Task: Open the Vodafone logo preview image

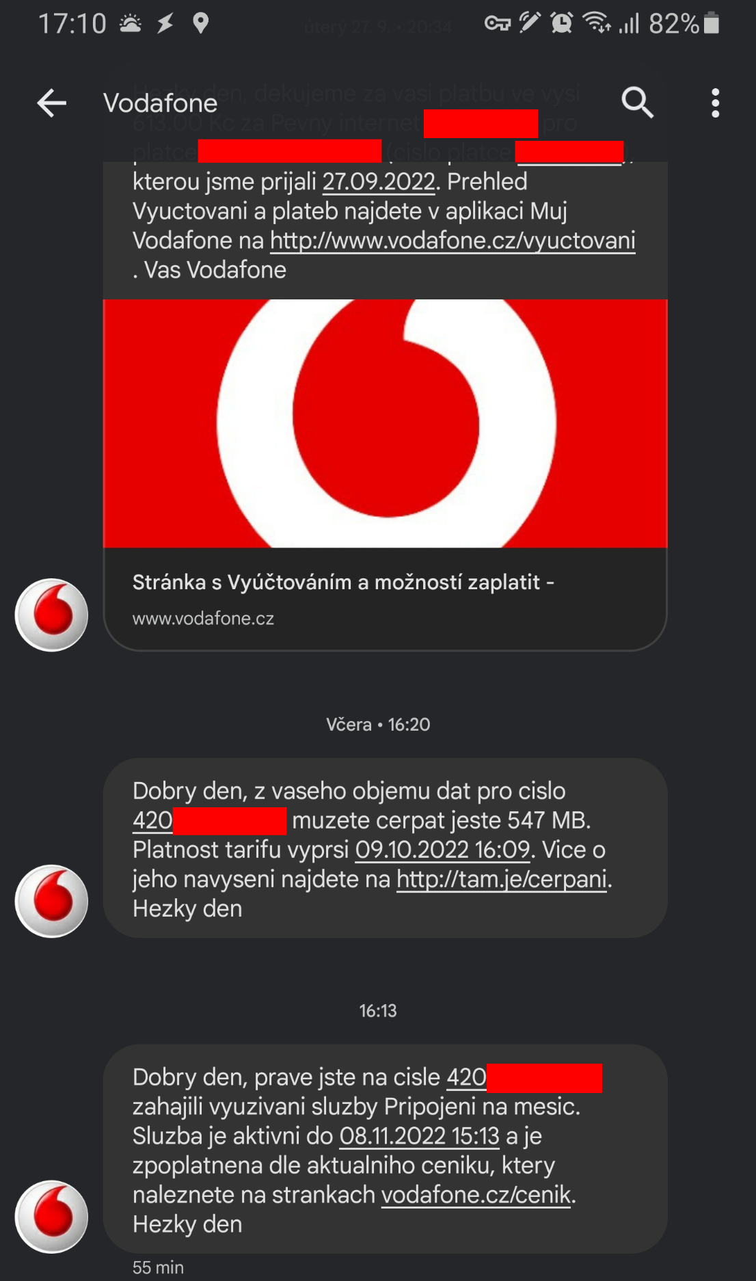Action: [x=385, y=423]
